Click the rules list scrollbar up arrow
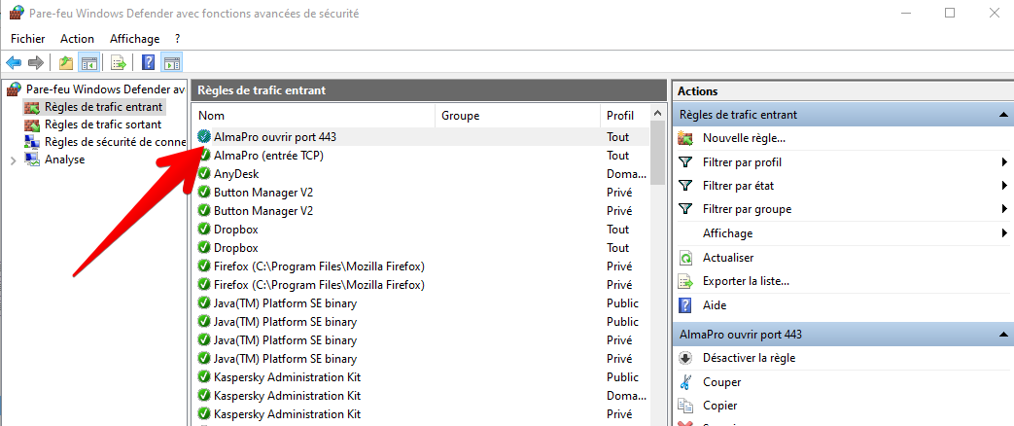Image resolution: width=1014 pixels, height=426 pixels. (x=657, y=113)
